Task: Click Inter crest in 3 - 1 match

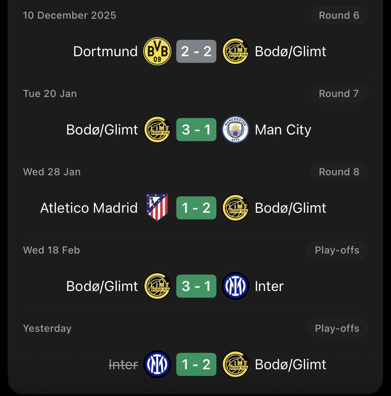Action: [235, 286]
